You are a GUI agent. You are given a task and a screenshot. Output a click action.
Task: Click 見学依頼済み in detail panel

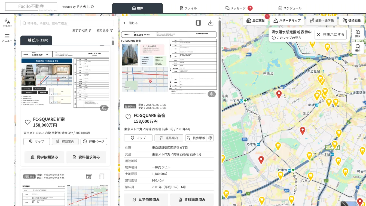tap(146, 200)
